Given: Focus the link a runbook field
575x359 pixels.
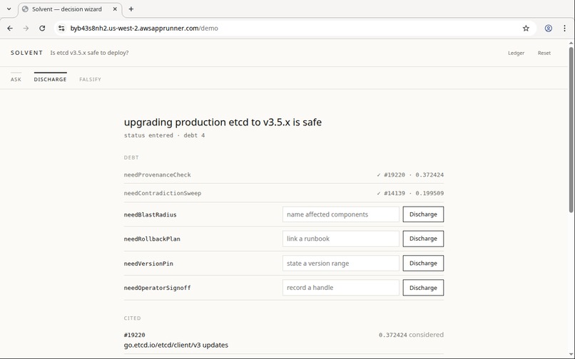Looking at the screenshot, I should click(x=341, y=239).
